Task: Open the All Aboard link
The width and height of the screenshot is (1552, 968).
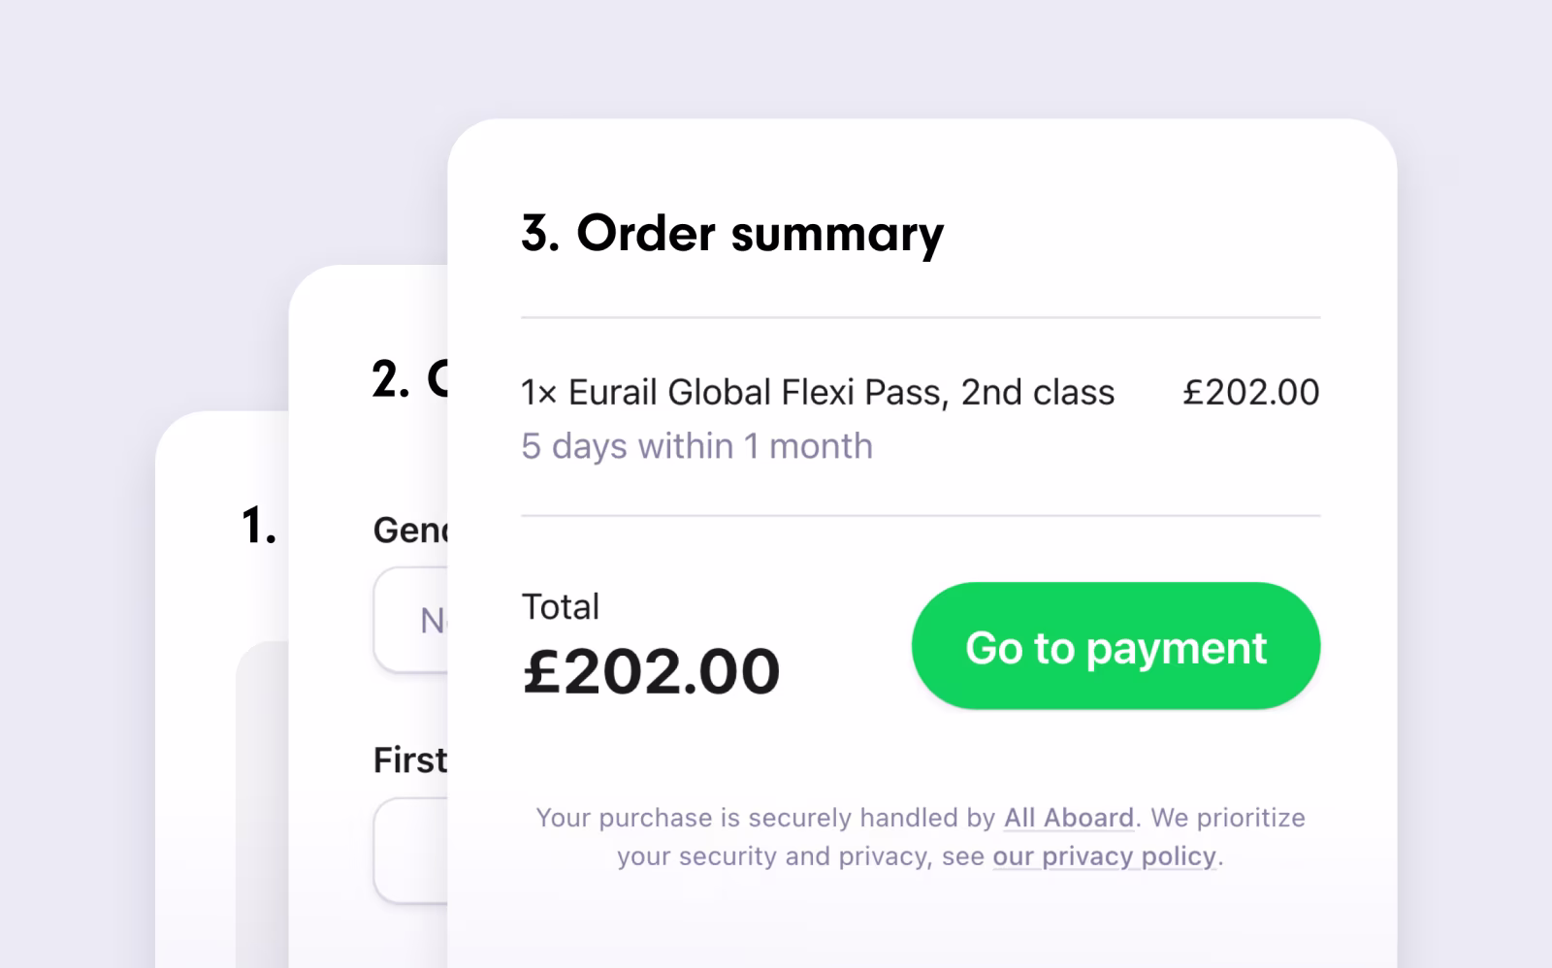Action: 1067,818
